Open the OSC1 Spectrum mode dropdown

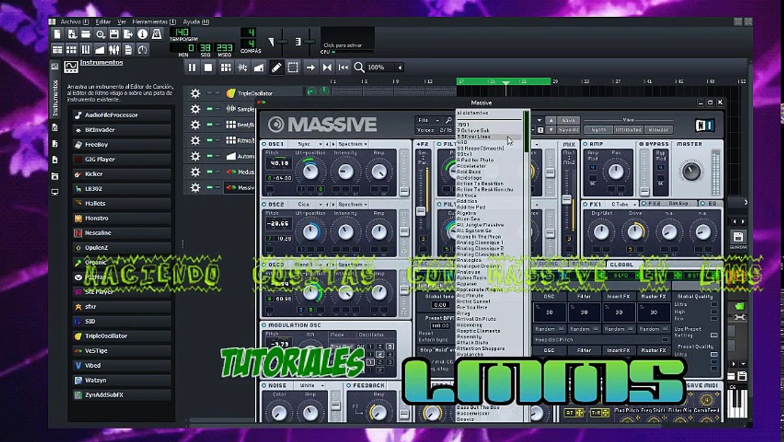(x=352, y=144)
